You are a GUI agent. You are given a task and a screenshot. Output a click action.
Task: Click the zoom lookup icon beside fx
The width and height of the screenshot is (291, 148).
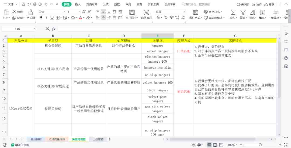(x=48, y=29)
